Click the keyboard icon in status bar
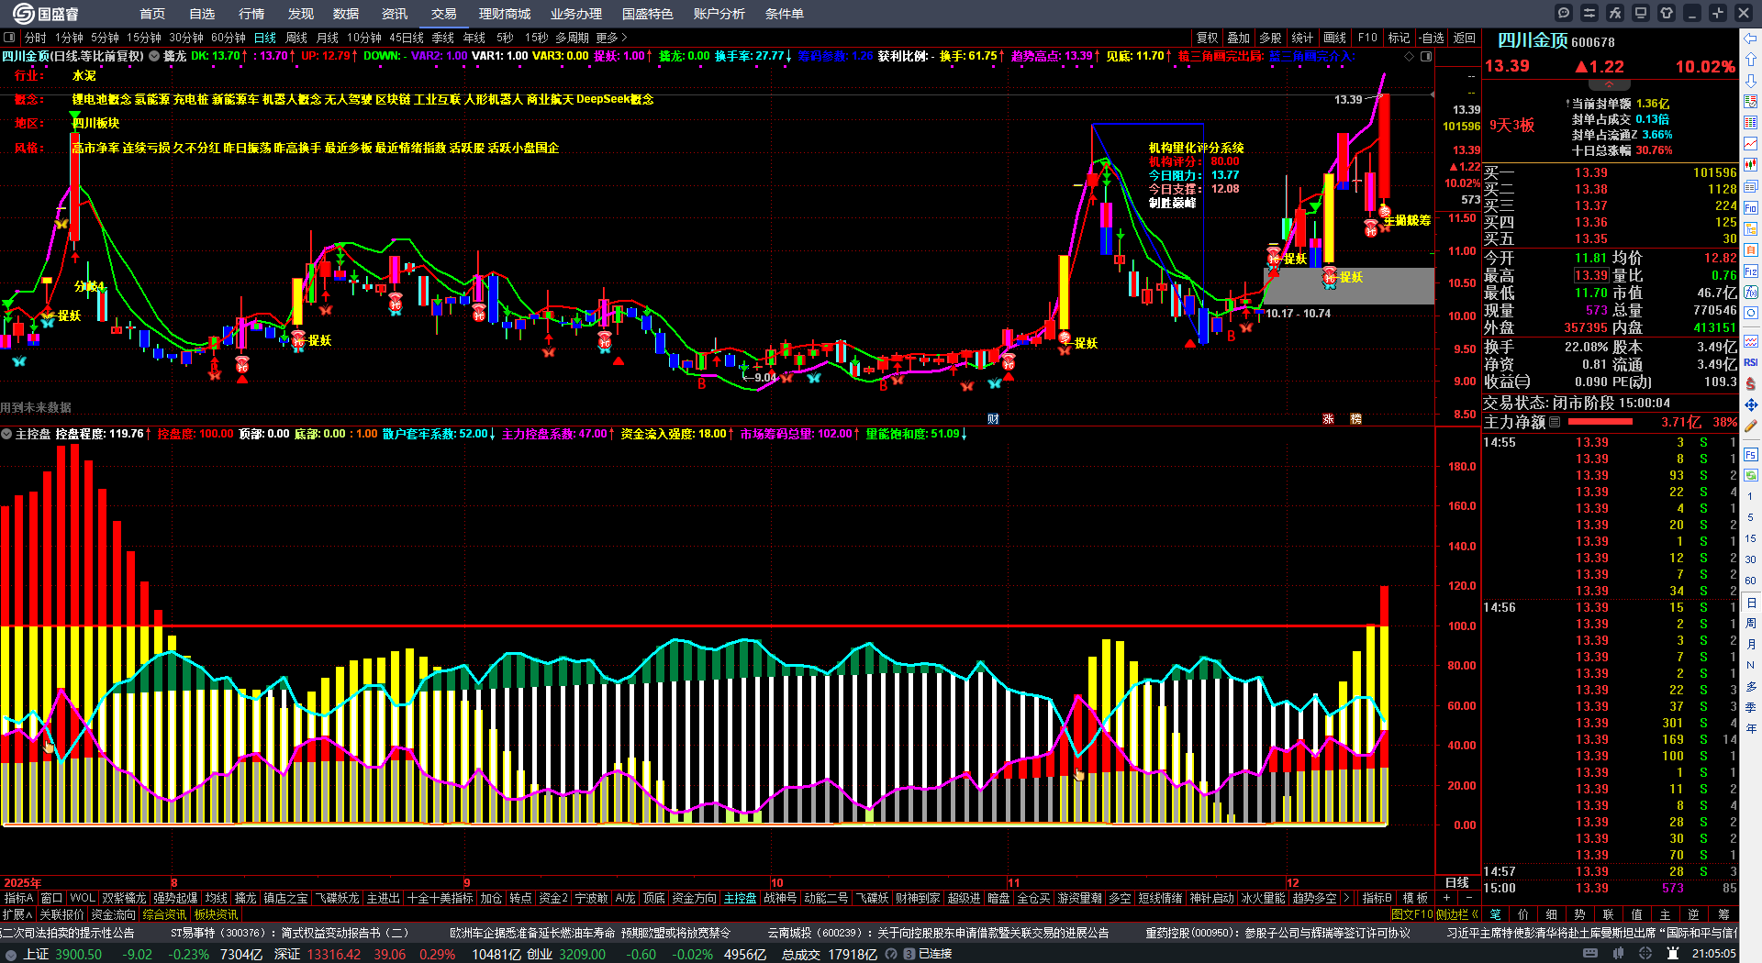The height and width of the screenshot is (963, 1762). click(1590, 954)
